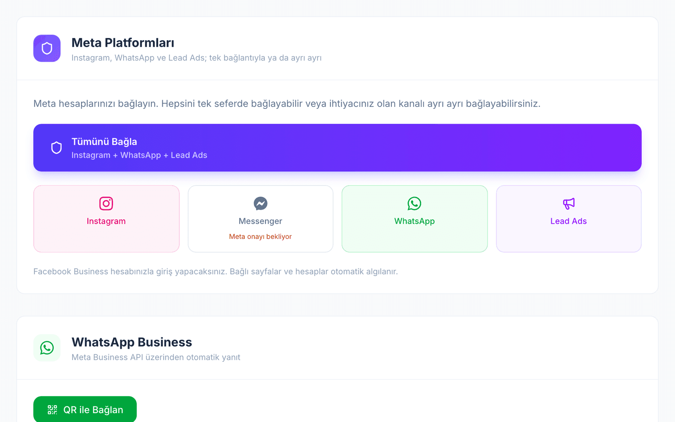Select the Lead Ads card label
The image size is (675, 422).
click(569, 221)
